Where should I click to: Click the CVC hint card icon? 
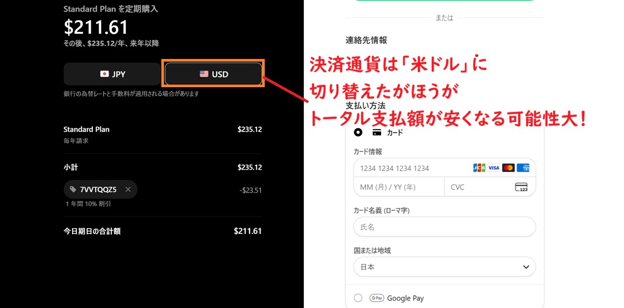click(521, 187)
